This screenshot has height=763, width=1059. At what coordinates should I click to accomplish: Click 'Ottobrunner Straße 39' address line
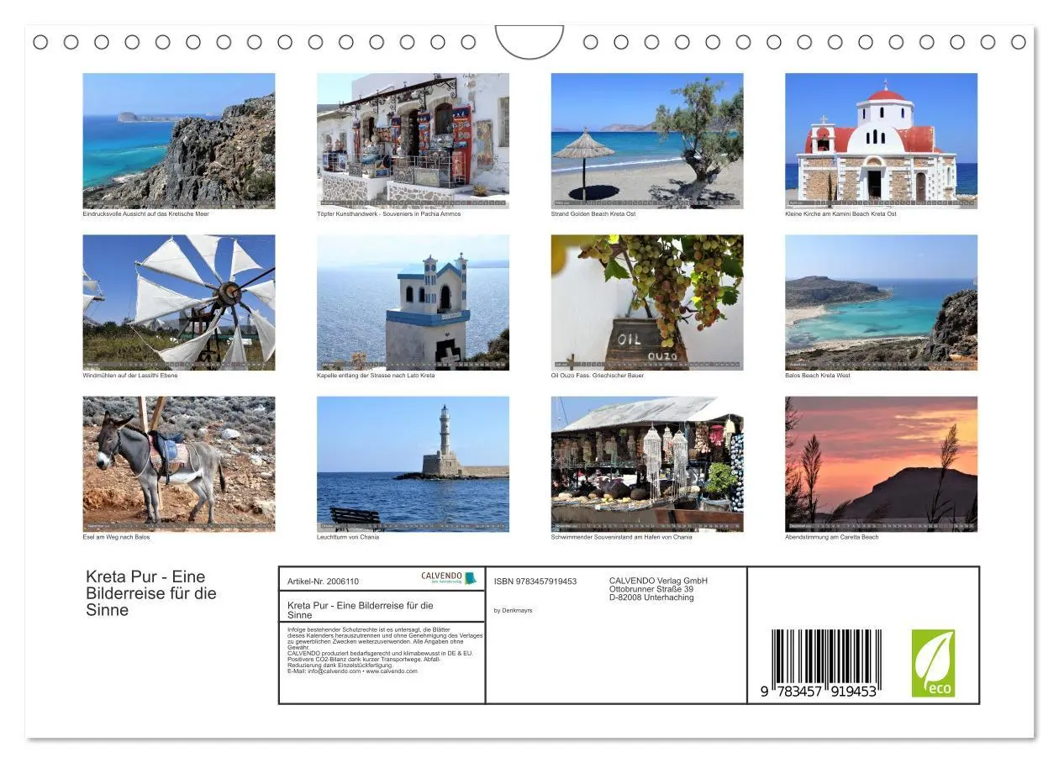[x=651, y=589]
